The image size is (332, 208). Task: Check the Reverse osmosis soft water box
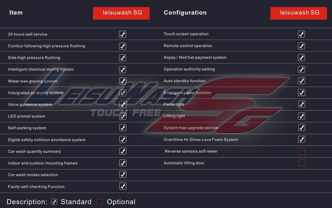click(301, 151)
